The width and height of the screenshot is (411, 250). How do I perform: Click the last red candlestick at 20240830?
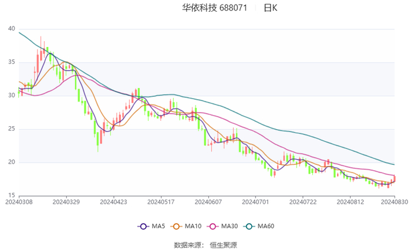click(x=395, y=179)
